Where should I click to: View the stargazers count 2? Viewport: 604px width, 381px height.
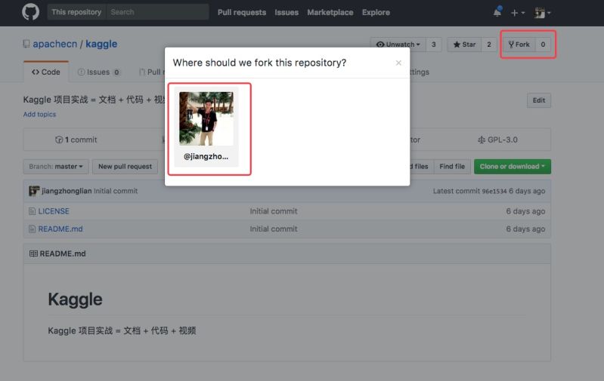point(489,45)
